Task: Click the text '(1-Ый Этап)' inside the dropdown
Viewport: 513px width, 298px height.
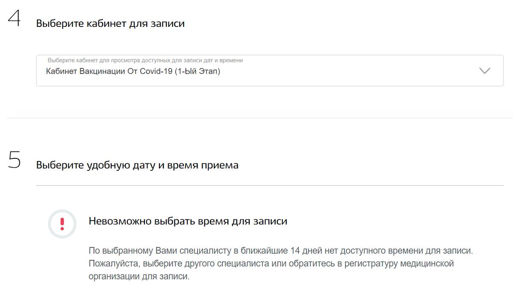Action: (197, 71)
